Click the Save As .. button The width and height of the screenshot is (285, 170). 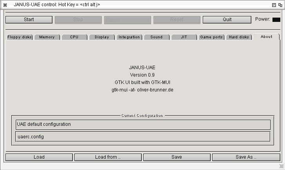246,157
